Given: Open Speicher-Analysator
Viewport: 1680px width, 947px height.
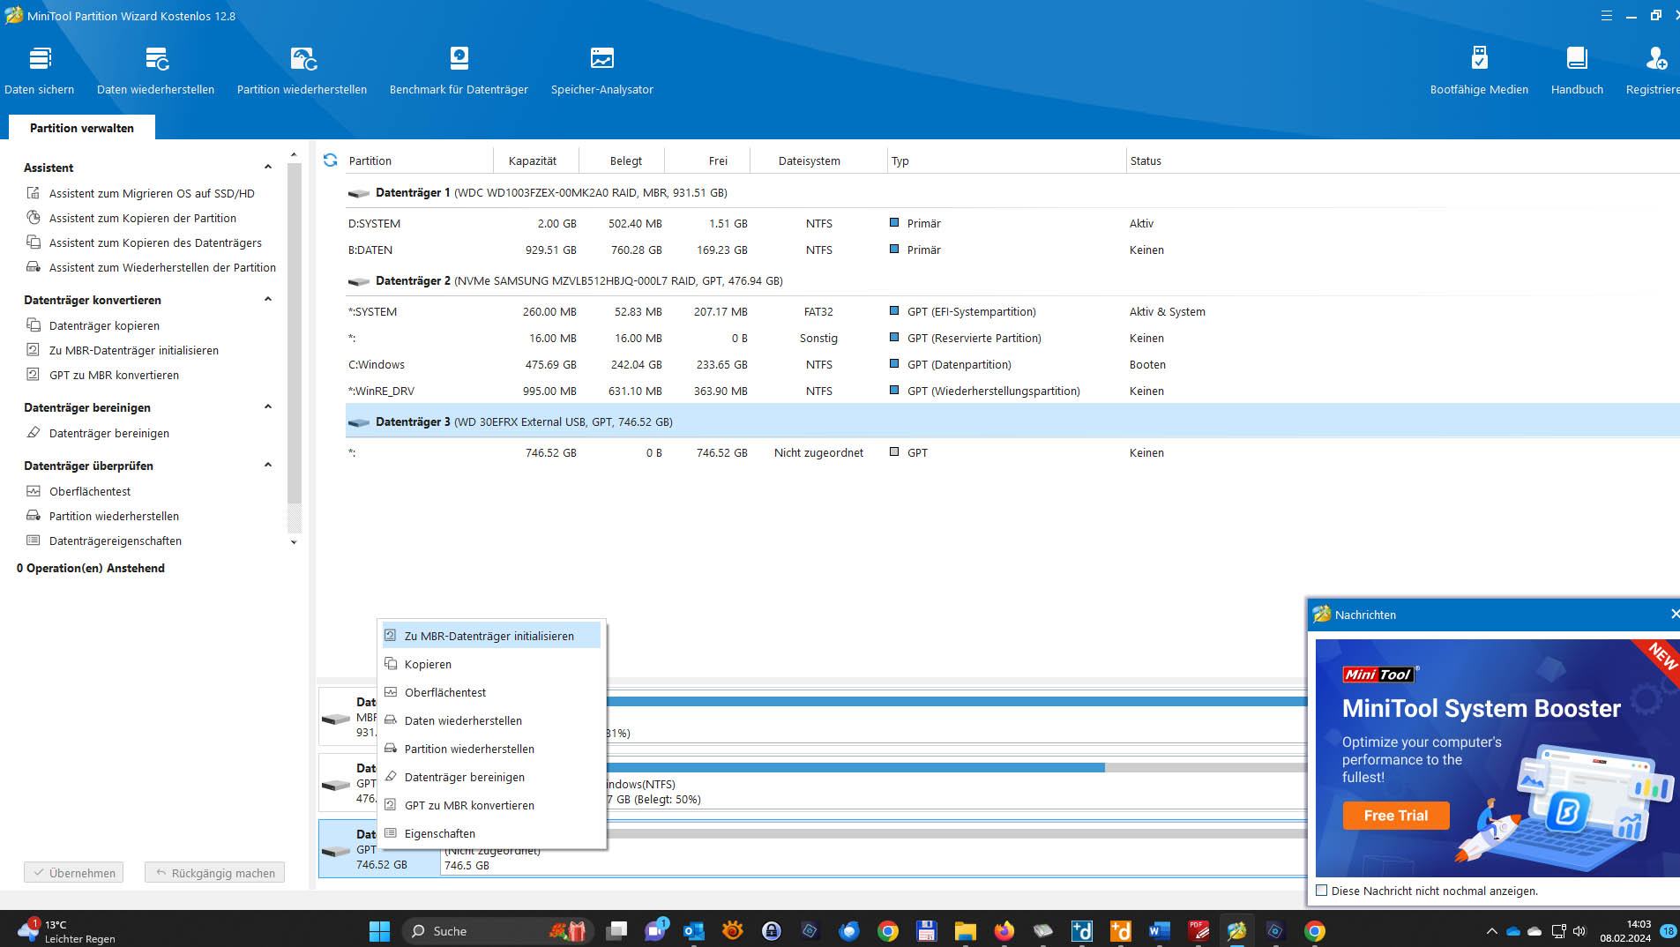Looking at the screenshot, I should tap(602, 70).
